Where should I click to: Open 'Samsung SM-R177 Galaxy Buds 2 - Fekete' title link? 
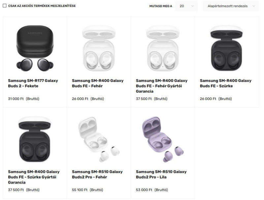[x=33, y=83]
